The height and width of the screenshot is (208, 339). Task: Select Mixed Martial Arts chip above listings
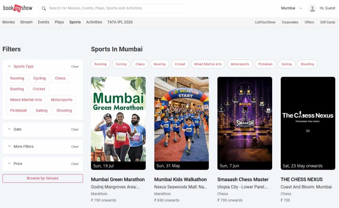point(208,64)
